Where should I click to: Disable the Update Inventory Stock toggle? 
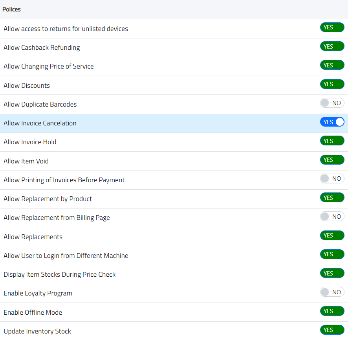click(332, 330)
